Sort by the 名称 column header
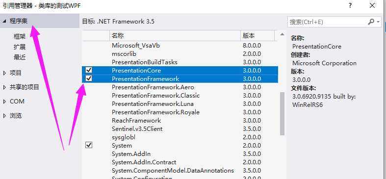Viewport: 386px width, 179px height. coord(175,35)
